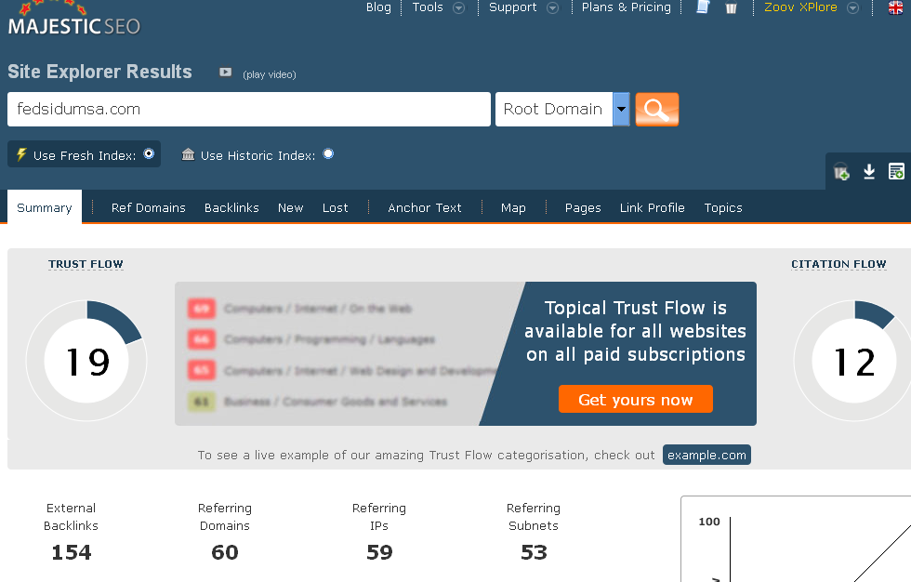Click the Trust Flow 19 gauge
The image size is (911, 582).
click(86, 361)
